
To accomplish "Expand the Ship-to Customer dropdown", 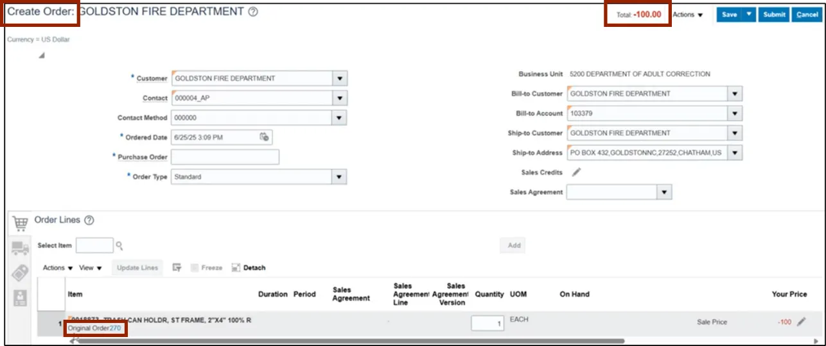I will point(735,133).
